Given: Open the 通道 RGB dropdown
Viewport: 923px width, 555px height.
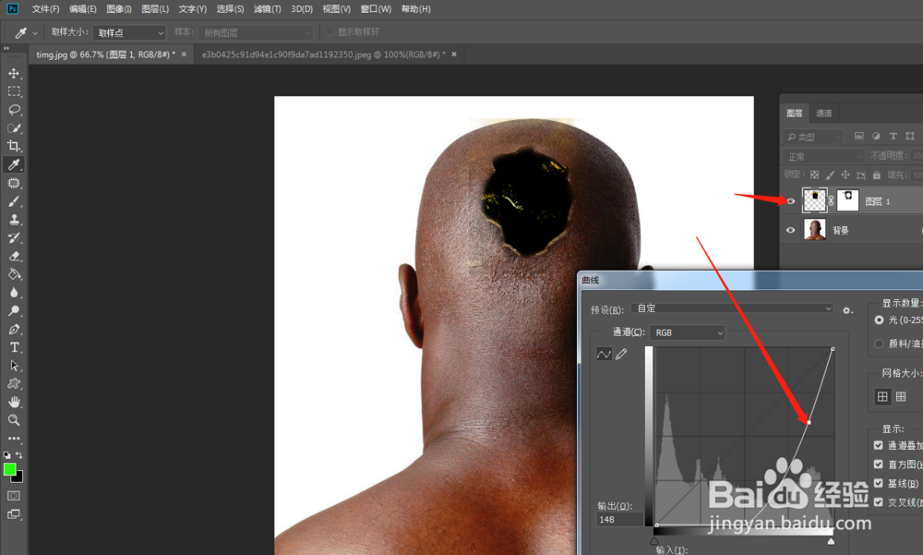Looking at the screenshot, I should pyautogui.click(x=687, y=332).
